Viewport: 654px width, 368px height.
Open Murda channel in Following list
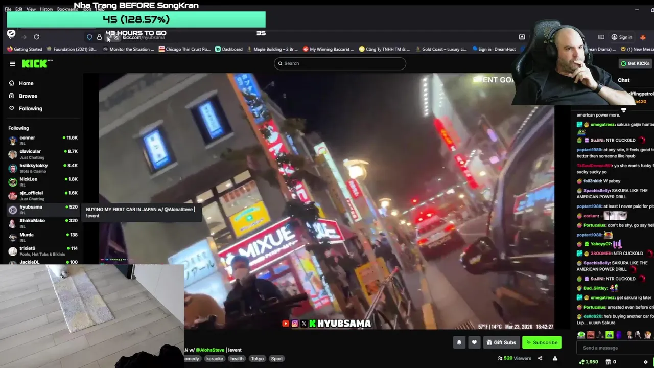tap(43, 237)
